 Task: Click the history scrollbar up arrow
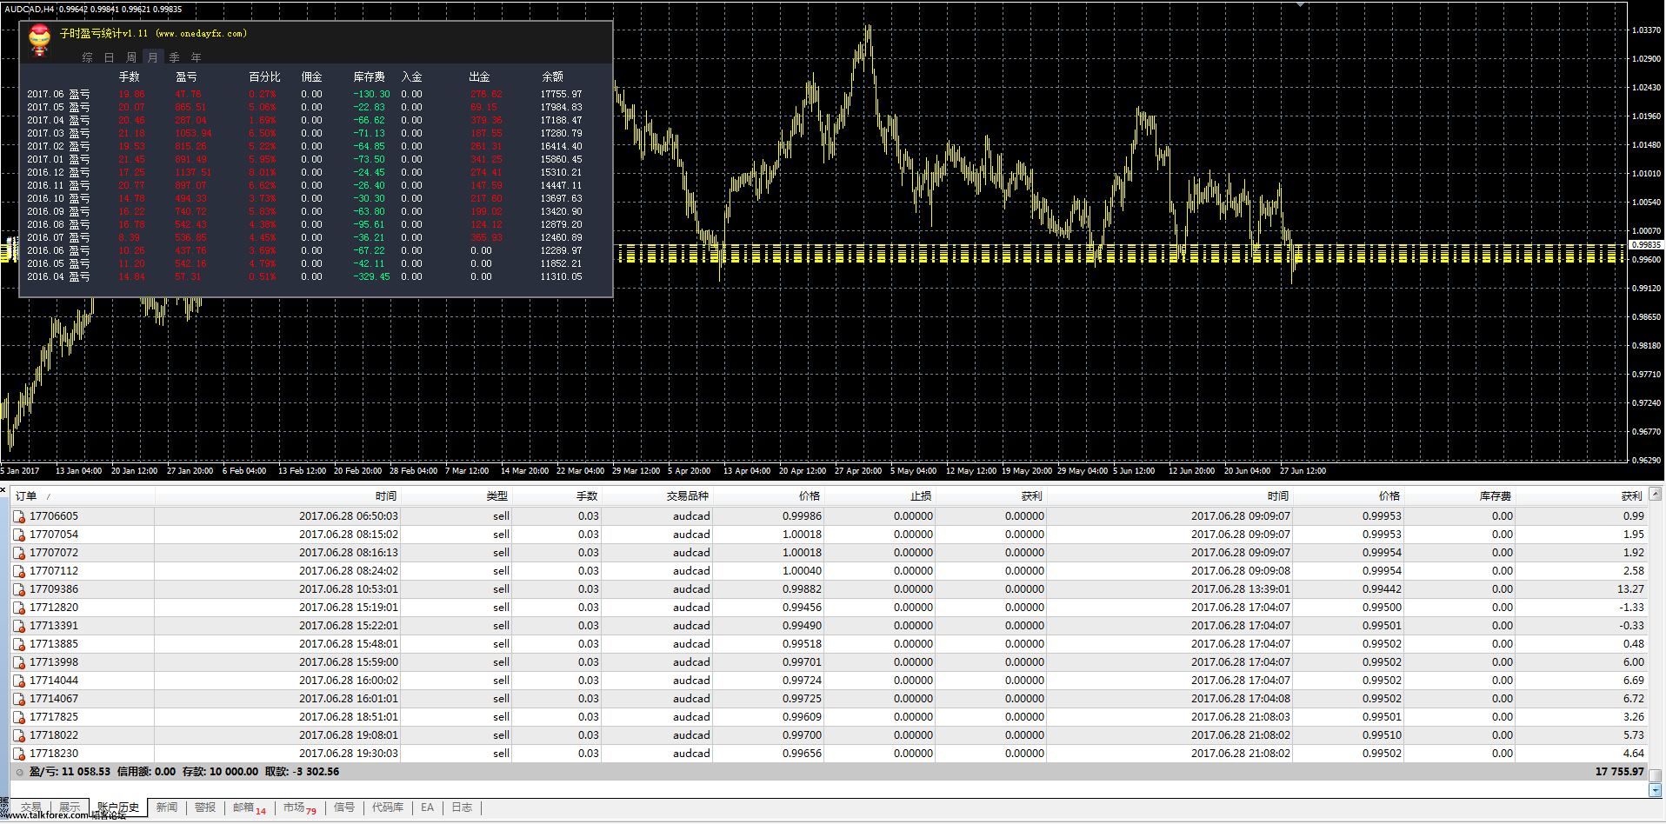click(1656, 495)
